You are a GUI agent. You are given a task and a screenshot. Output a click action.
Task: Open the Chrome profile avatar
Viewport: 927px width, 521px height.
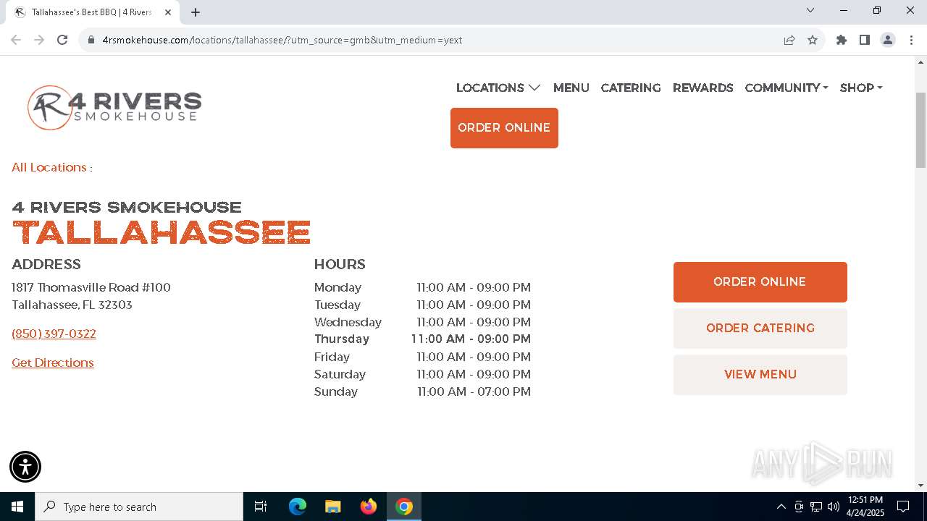point(888,40)
